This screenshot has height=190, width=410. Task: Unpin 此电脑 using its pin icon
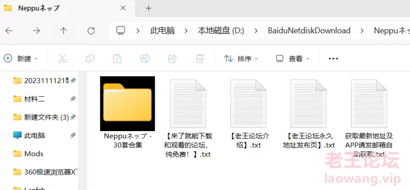pyautogui.click(x=73, y=135)
